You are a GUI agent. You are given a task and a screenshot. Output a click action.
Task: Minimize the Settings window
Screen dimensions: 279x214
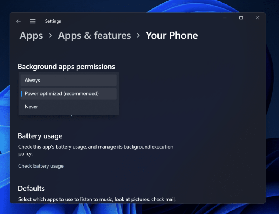tap(225, 18)
